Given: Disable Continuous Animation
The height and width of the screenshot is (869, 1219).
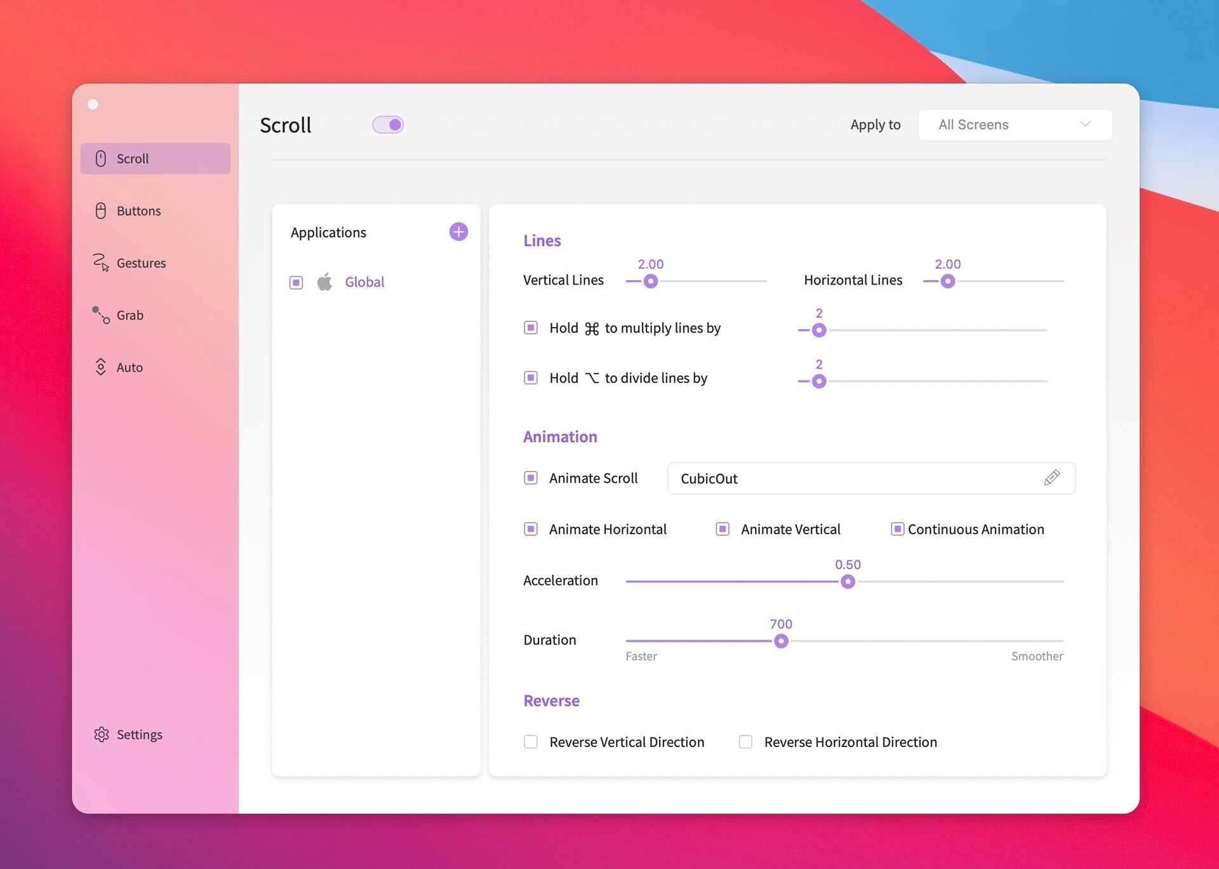Looking at the screenshot, I should click(x=898, y=529).
